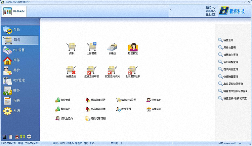Select 财务 finance in the sidebar
Screen dimensions: 252x146
pos(20,91)
